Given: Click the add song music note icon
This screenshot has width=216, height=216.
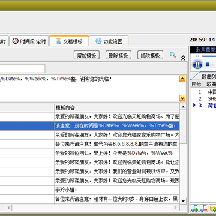Looking at the screenshot, I should pyautogui.click(x=194, y=208).
